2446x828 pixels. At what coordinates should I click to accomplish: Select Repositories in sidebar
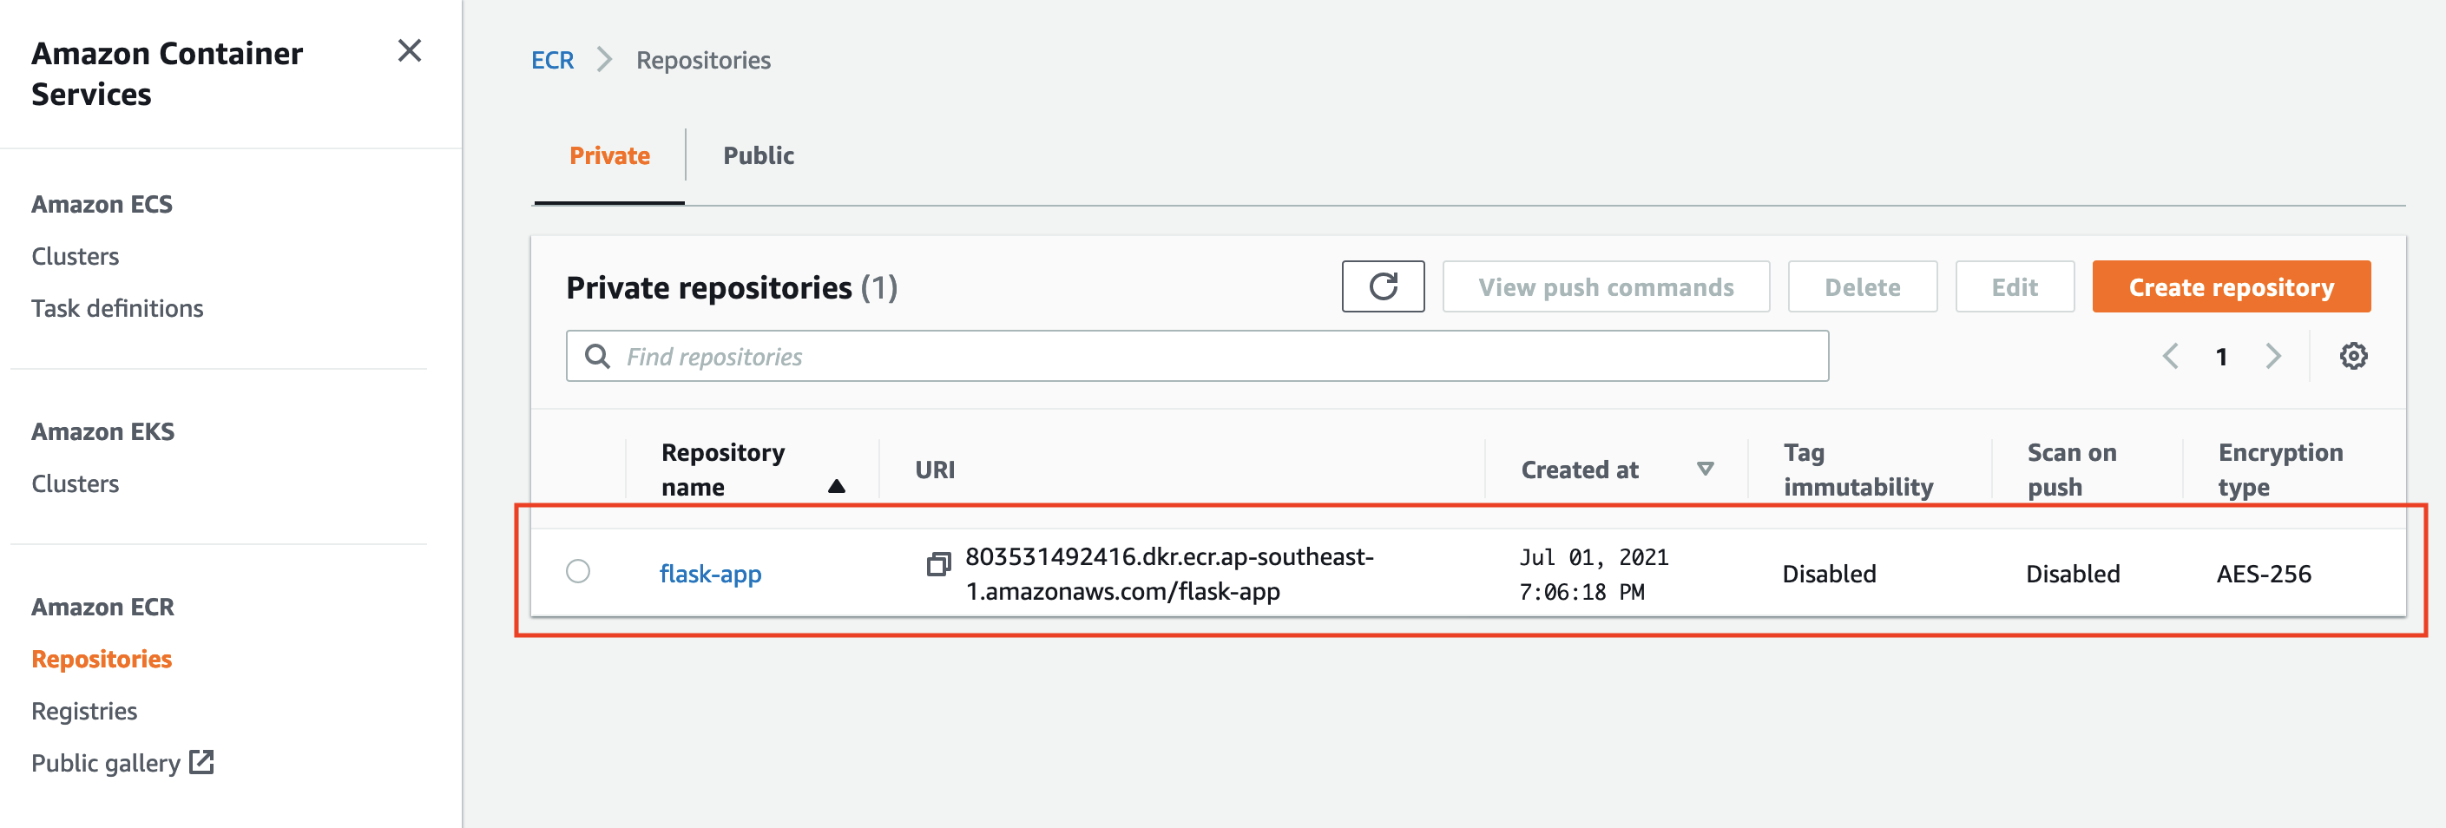(x=102, y=659)
